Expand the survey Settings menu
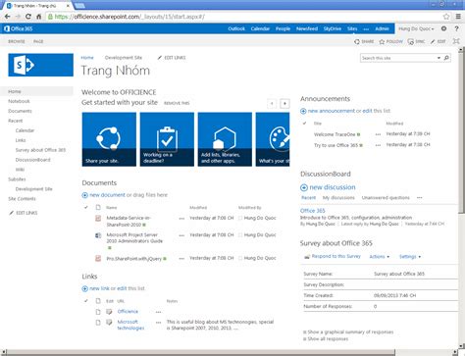The height and width of the screenshot is (356, 465). [x=410, y=257]
